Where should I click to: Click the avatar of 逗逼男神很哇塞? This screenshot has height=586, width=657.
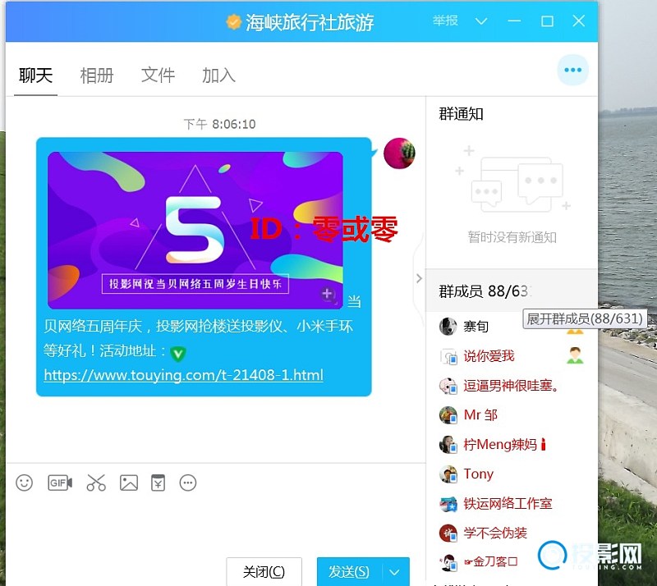pyautogui.click(x=448, y=386)
